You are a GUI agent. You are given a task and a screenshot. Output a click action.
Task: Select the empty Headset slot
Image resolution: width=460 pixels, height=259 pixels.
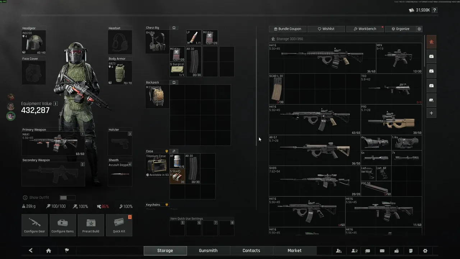coord(120,42)
